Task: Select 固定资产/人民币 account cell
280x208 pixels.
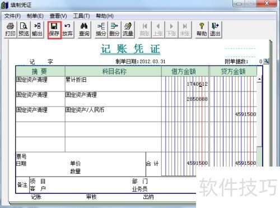Action: click(113, 114)
